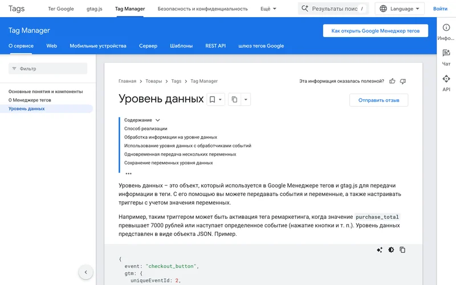
Task: Click the three dots under table of contents
Action: pos(129,174)
